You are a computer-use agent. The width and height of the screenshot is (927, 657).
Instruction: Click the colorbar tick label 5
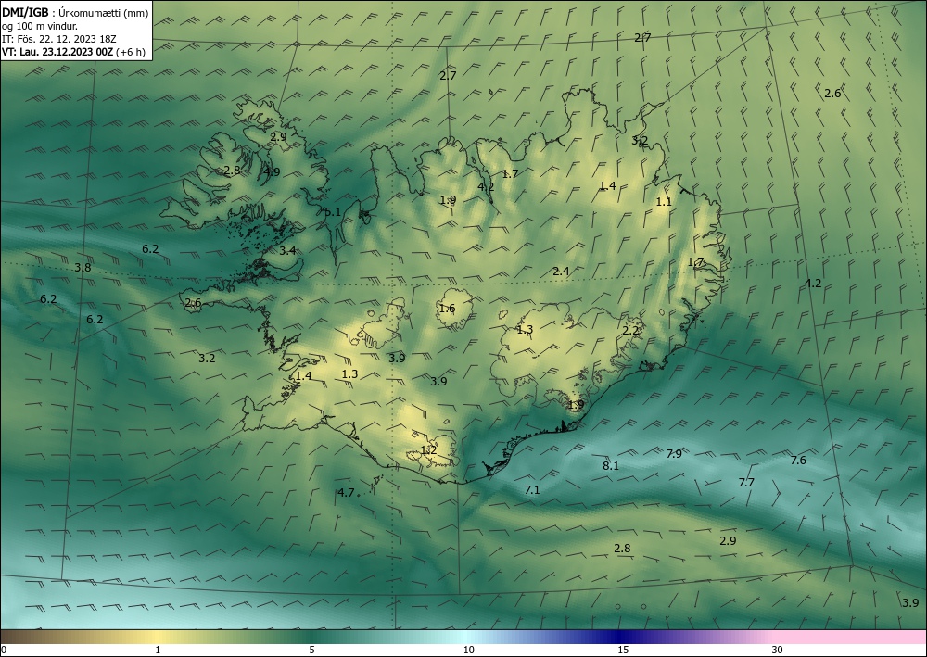click(x=311, y=650)
